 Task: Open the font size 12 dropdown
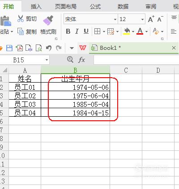coord(142,19)
